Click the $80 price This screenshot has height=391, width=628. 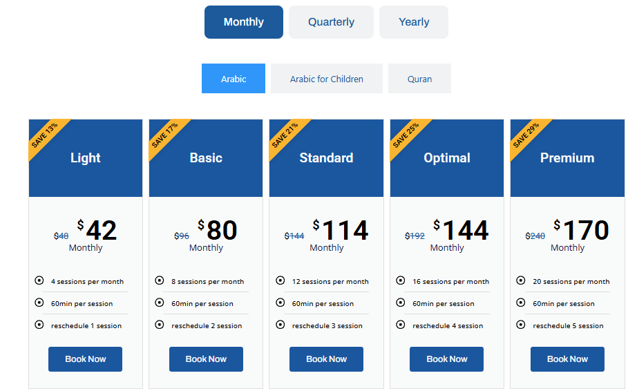coord(218,230)
